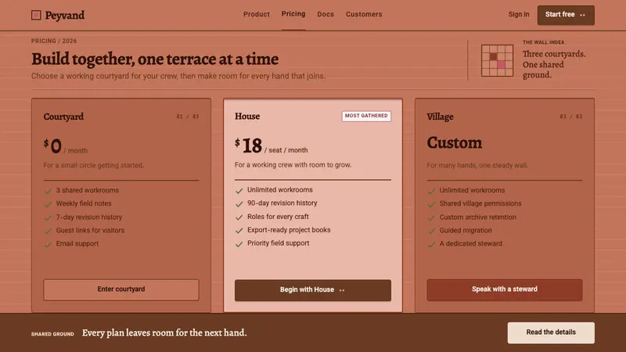Click the Custom price heading

(455, 143)
